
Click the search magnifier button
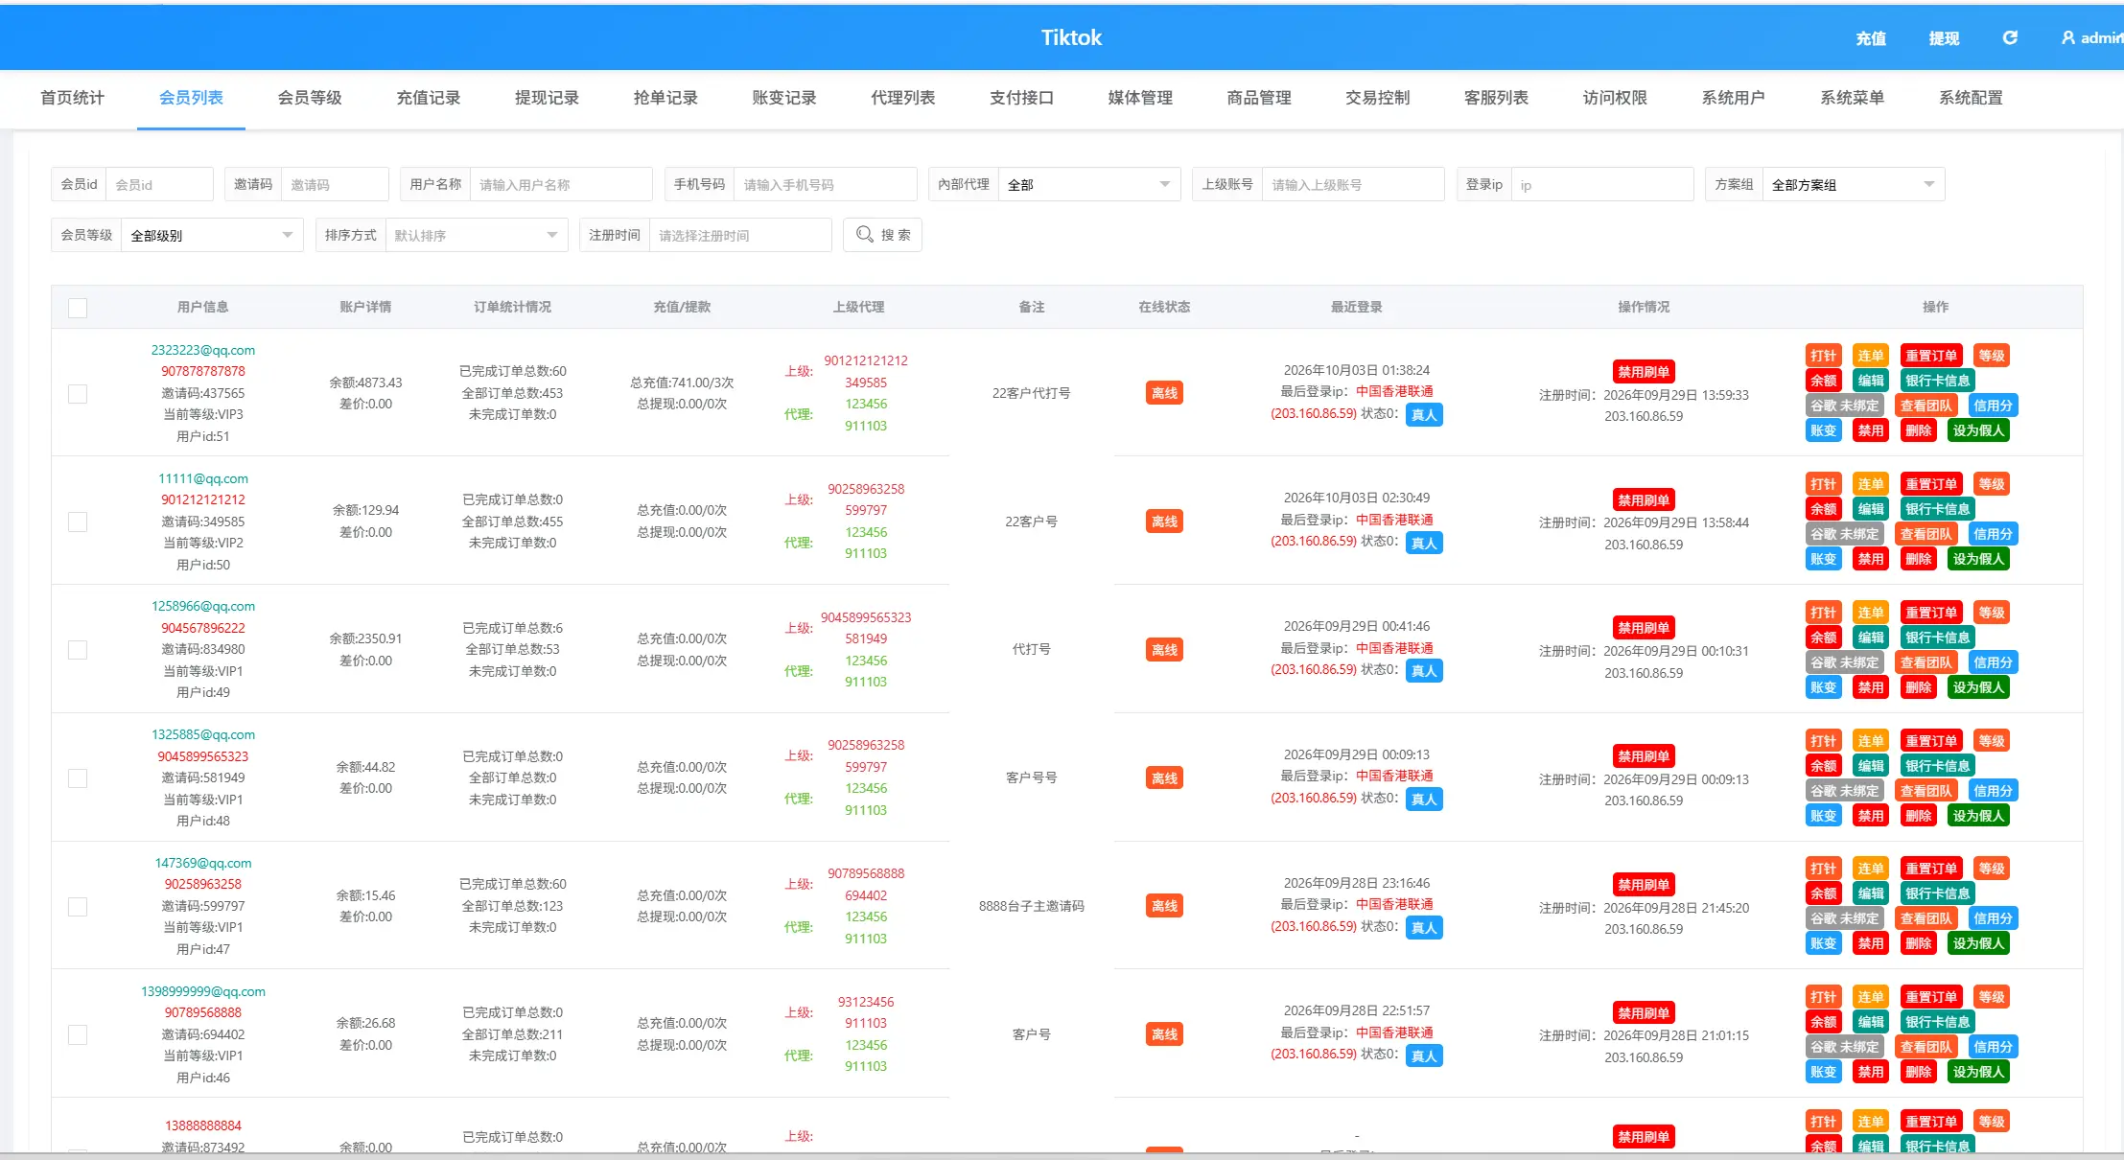coord(882,235)
